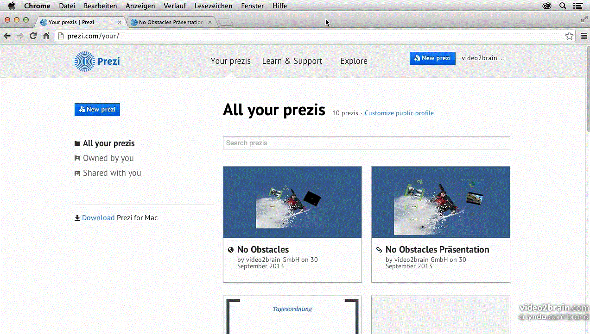Go back with browser arrow

tap(7, 36)
